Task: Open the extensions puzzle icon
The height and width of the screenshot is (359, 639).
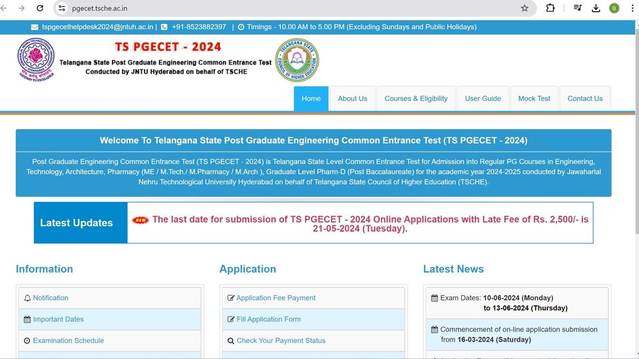Action: pyautogui.click(x=550, y=8)
